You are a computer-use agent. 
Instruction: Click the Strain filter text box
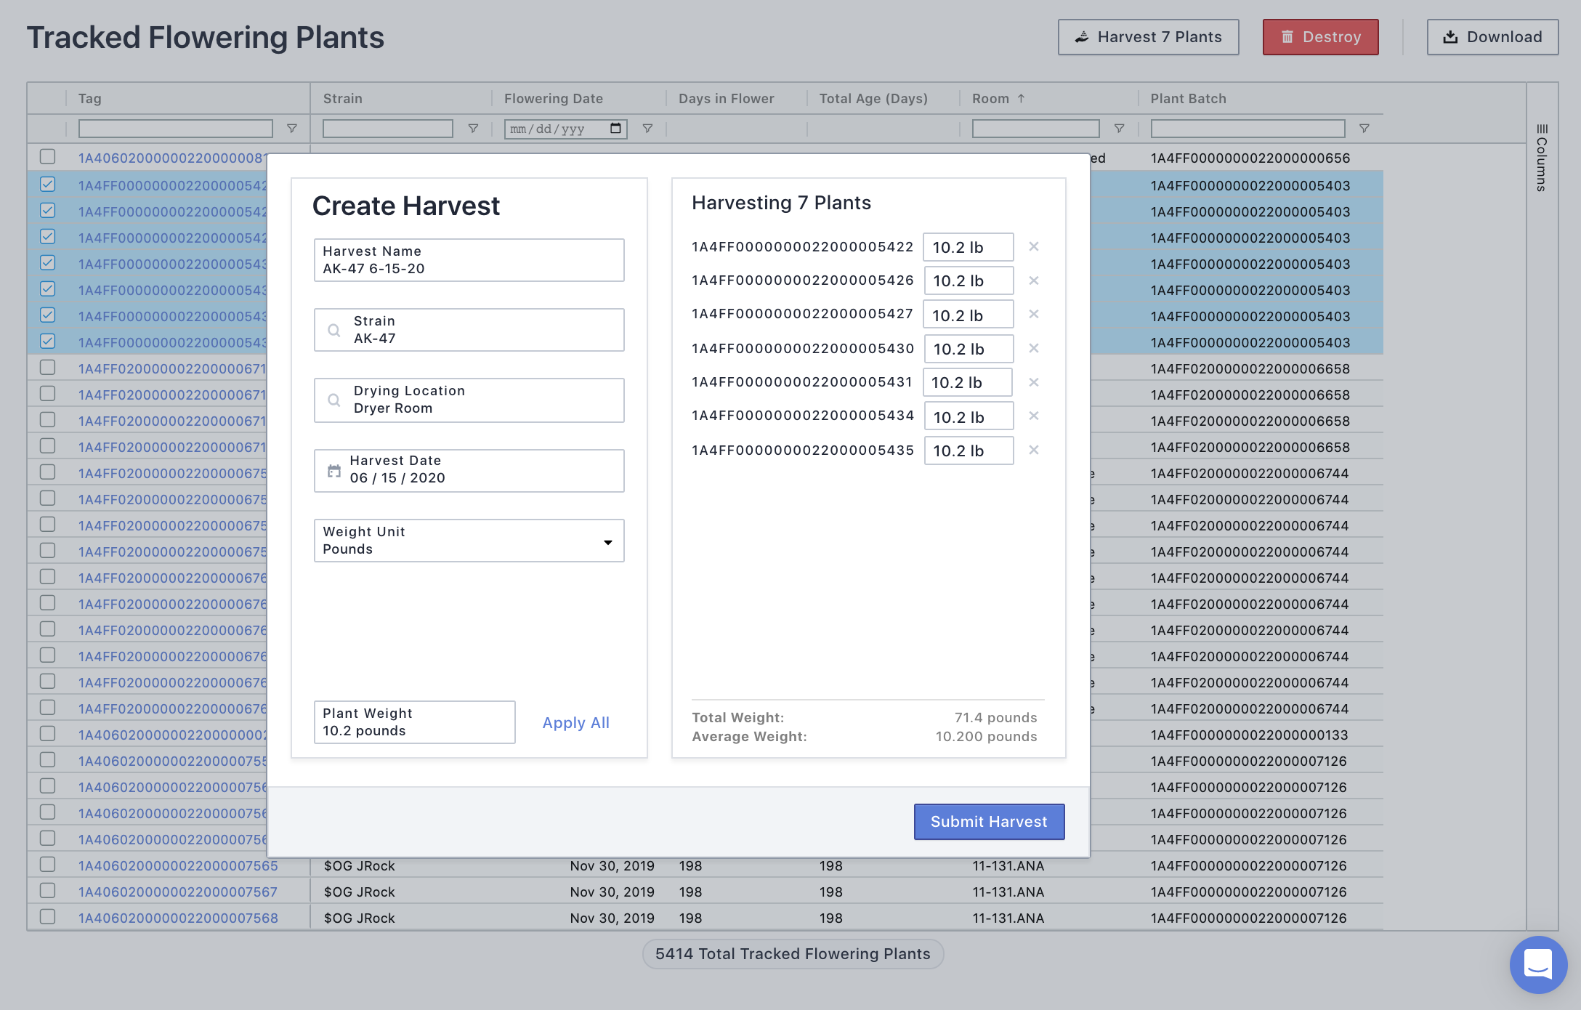coord(388,129)
